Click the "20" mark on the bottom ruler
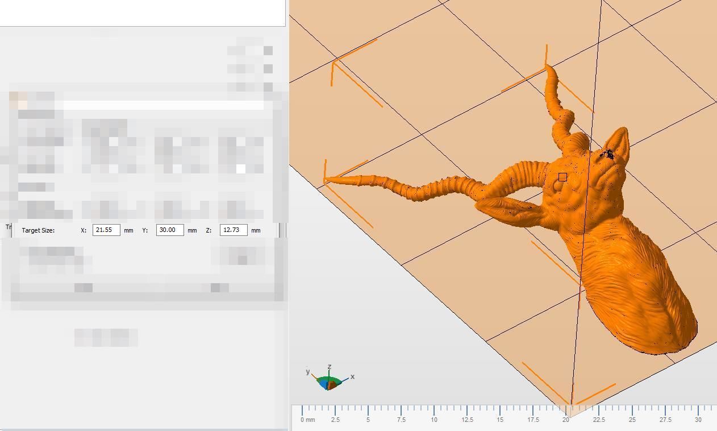This screenshot has width=717, height=431. point(566,420)
